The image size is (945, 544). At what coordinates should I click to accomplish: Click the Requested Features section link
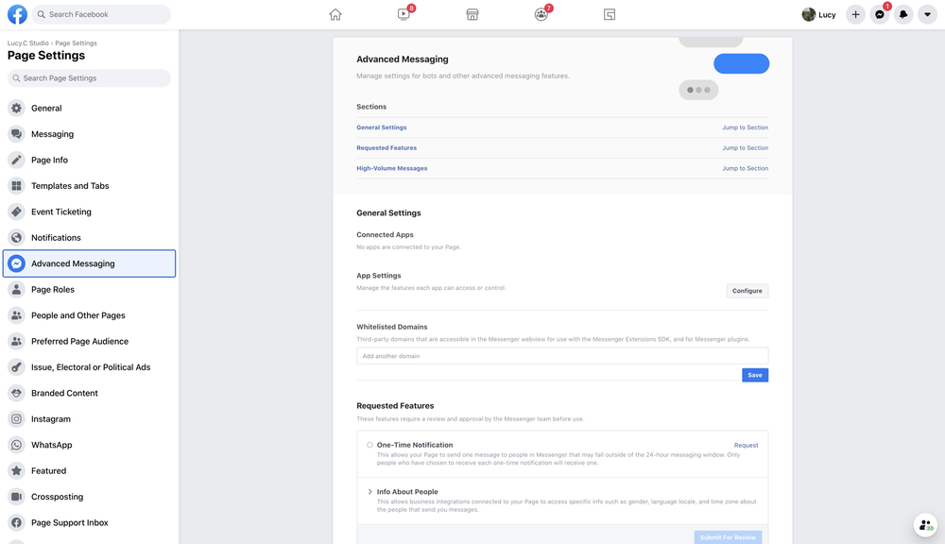(387, 148)
